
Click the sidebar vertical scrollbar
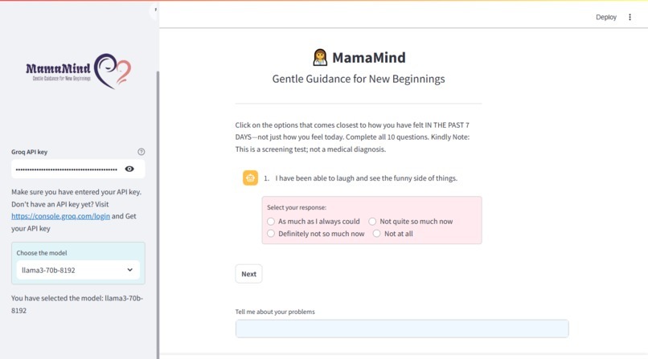[158, 214]
